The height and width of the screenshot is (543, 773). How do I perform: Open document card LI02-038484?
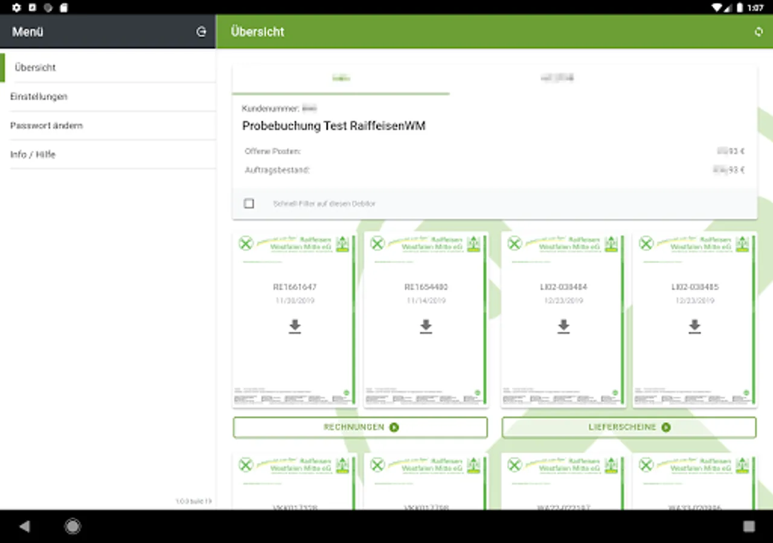[x=563, y=320]
